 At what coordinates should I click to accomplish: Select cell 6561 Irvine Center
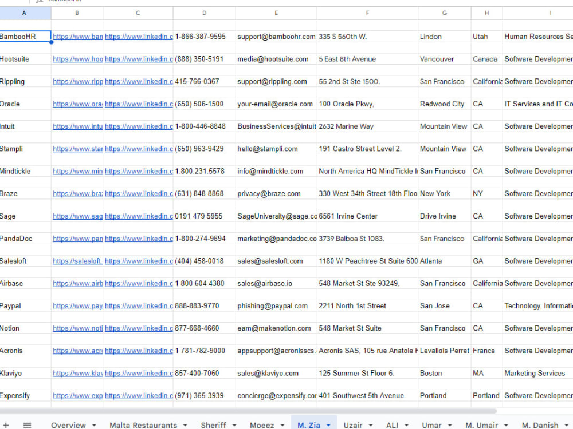[x=367, y=216]
